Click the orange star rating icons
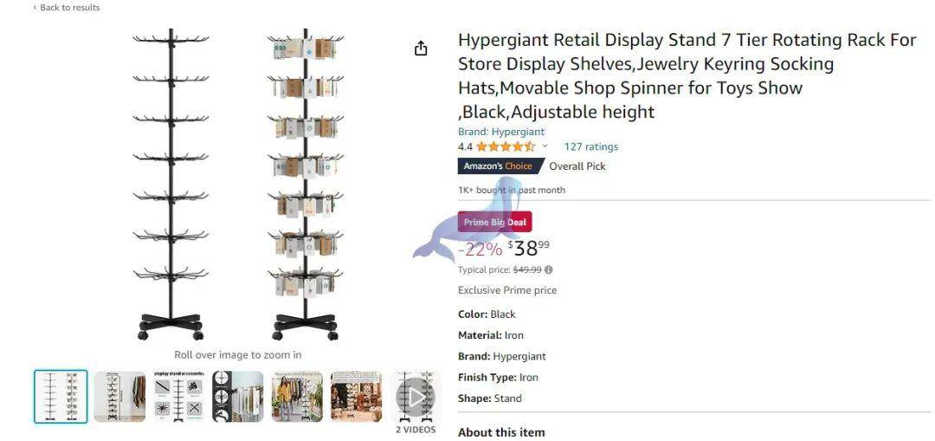This screenshot has height=441, width=935. point(506,146)
